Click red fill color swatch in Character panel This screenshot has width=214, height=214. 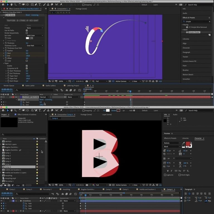tap(188, 144)
